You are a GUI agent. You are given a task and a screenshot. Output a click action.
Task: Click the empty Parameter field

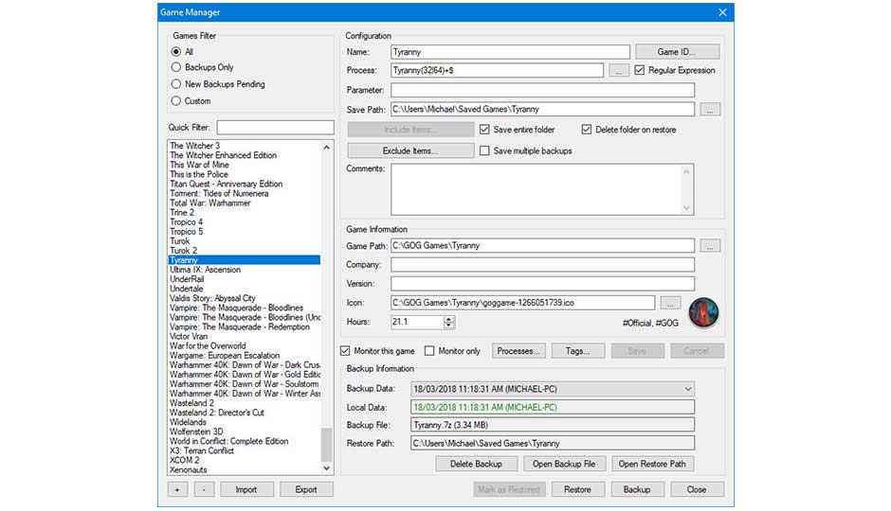pyautogui.click(x=543, y=90)
